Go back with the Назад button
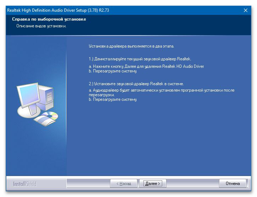The width and height of the screenshot is (257, 197). click(124, 184)
